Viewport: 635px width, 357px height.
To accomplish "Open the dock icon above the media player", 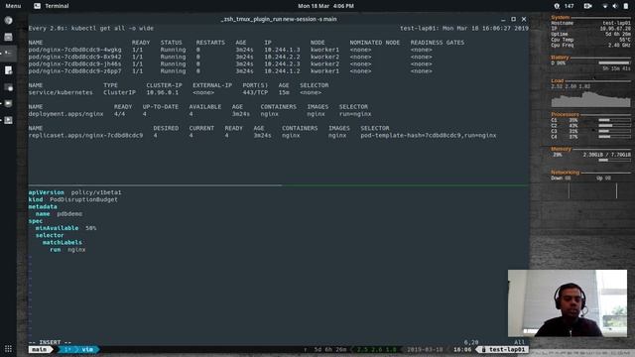I will tap(9, 103).
